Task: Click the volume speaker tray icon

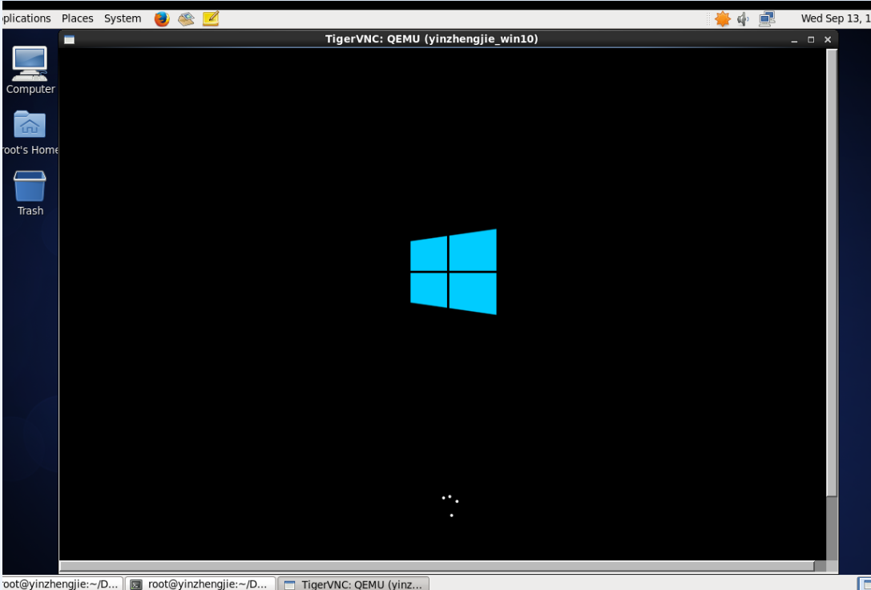Action: [x=743, y=19]
